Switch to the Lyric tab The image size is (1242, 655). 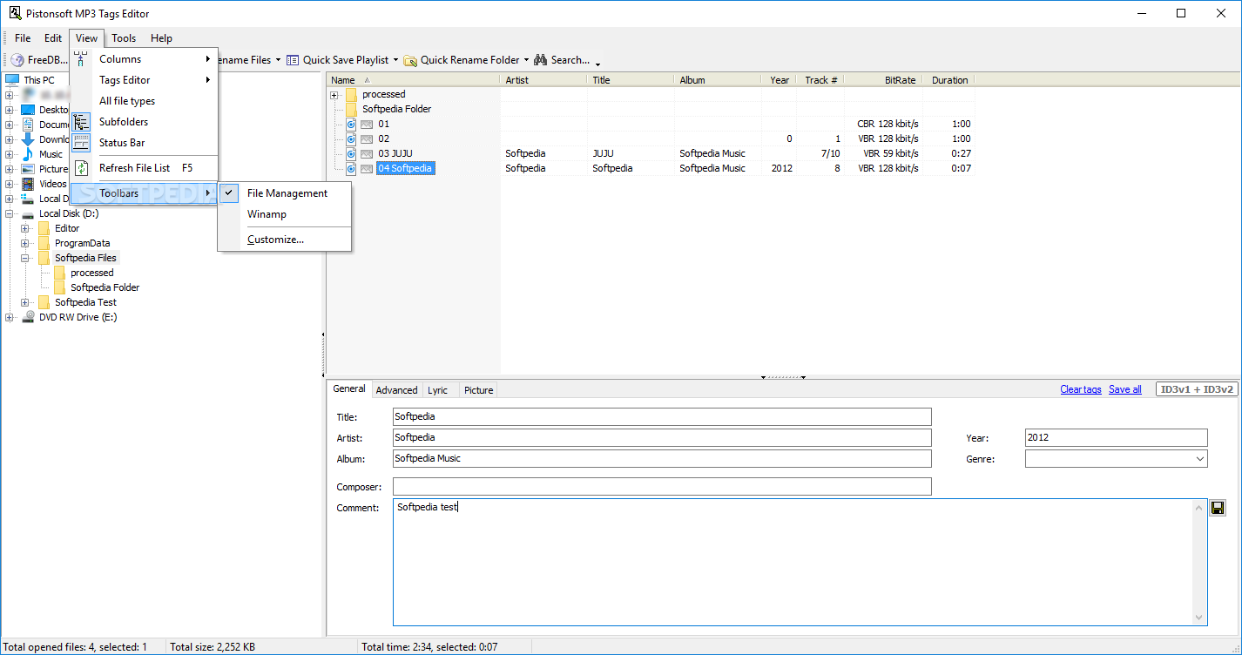point(437,390)
